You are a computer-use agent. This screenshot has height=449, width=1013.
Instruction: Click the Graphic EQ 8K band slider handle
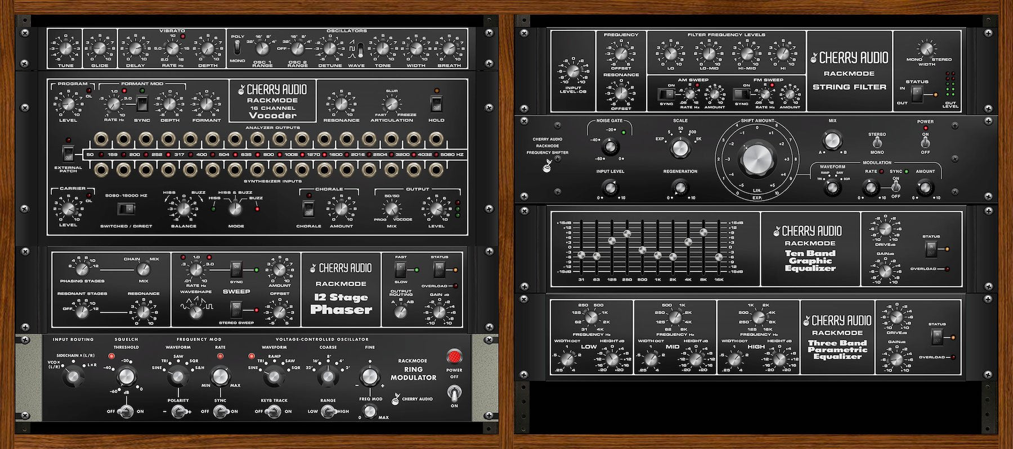(703, 232)
